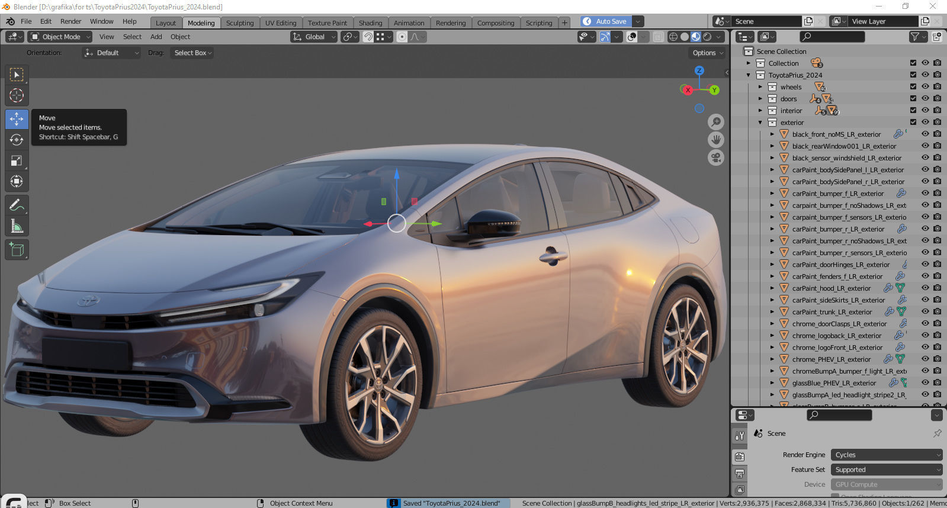
Task: Add new collection in outliner
Action: pyautogui.click(x=937, y=37)
